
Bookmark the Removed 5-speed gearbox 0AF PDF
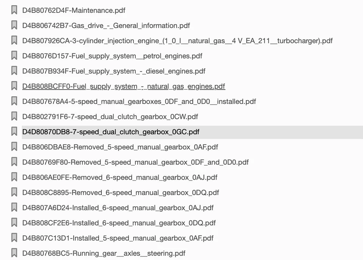tap(14, 147)
